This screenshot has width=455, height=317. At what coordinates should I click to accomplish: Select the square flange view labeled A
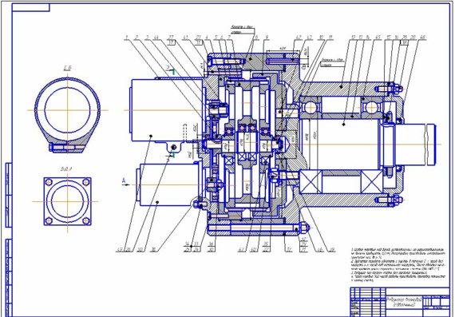point(67,201)
